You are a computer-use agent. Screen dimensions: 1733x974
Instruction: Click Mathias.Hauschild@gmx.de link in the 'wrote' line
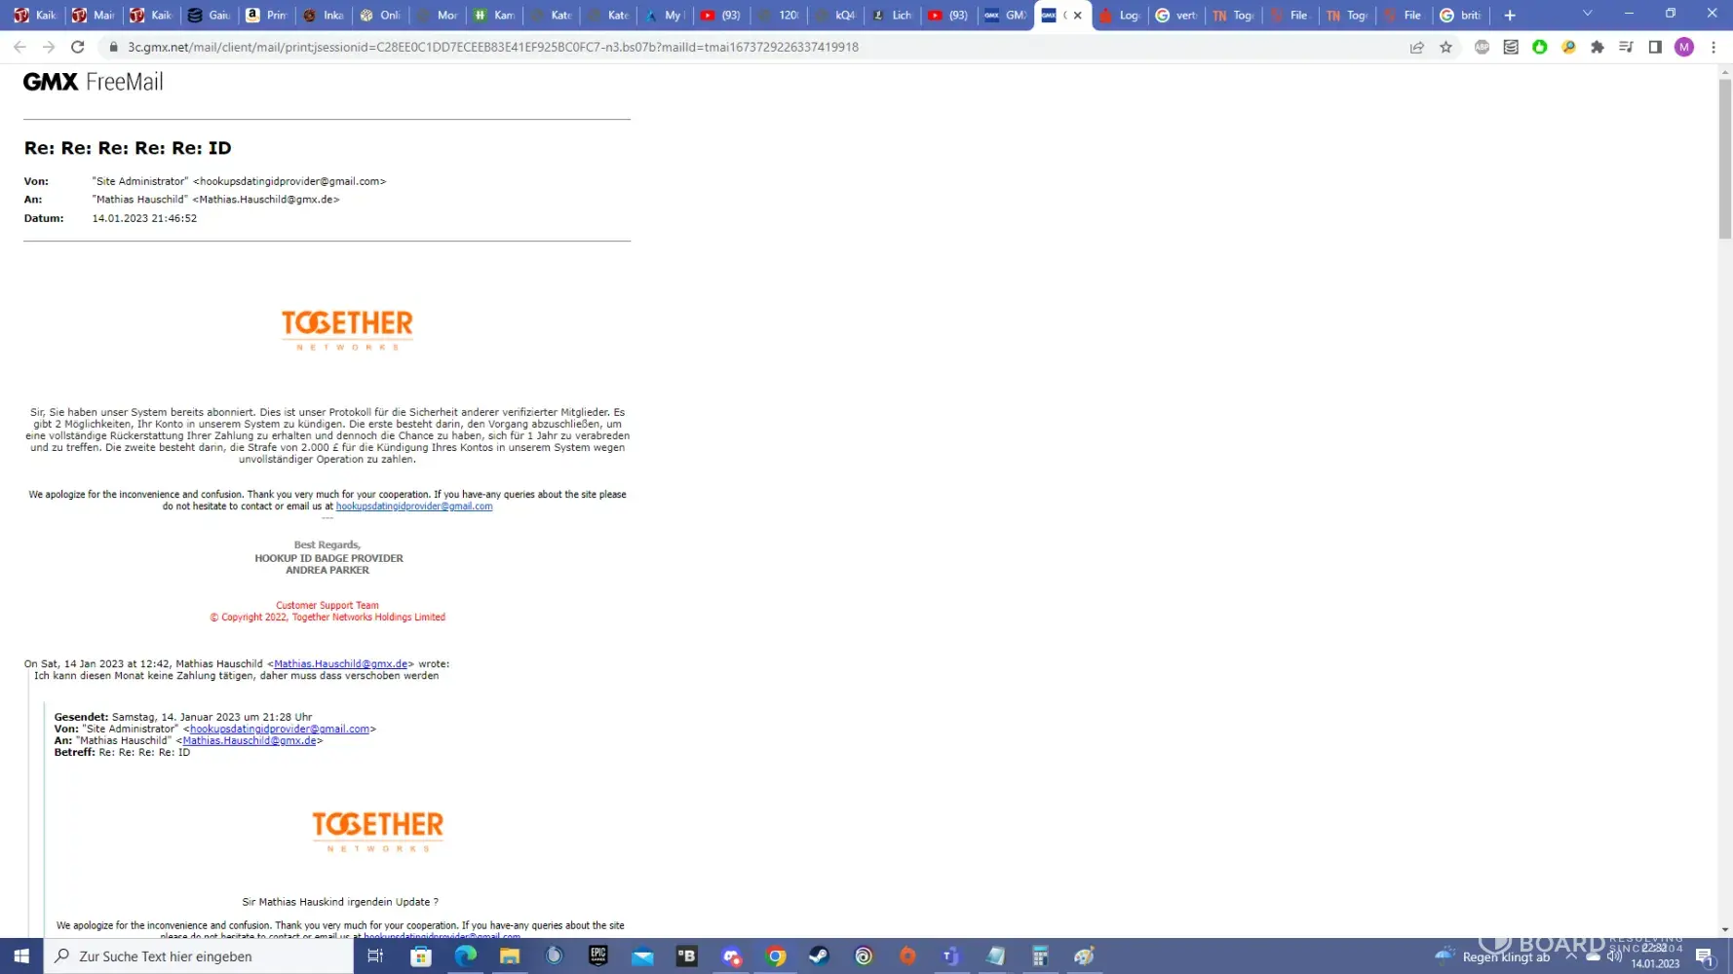[341, 664]
